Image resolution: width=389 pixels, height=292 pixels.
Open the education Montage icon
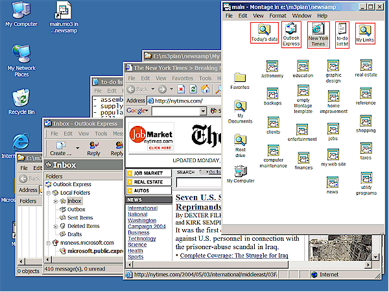[x=303, y=69]
